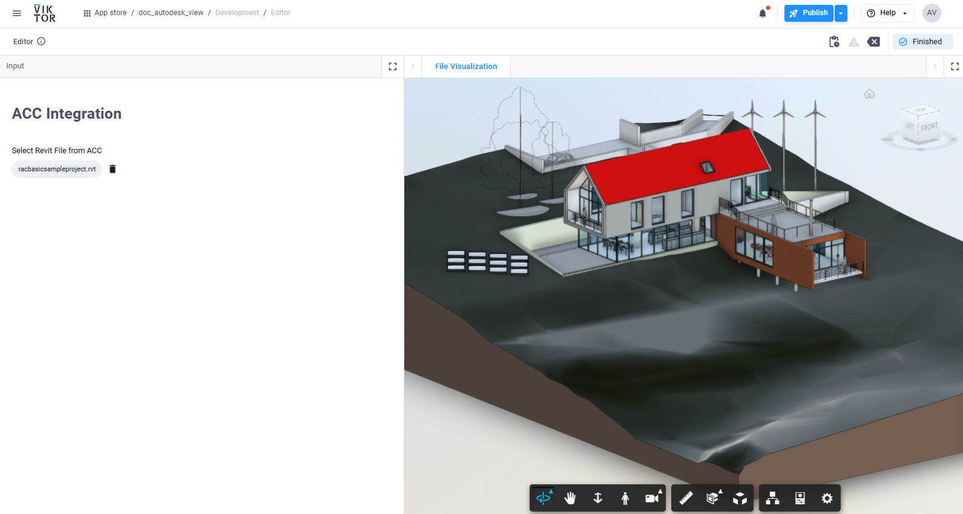Activate the Orbit tool in viewer toolbar
The width and height of the screenshot is (963, 514).
coord(543,498)
